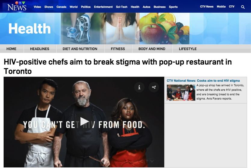Image resolution: width=251 pixels, height=168 pixels.
Task: Click the CTV News logo
Action: [x=17, y=6]
